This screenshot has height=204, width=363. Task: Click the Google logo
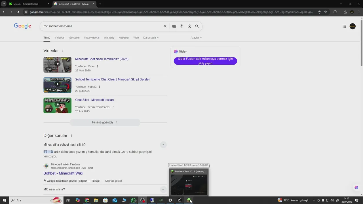(22, 26)
